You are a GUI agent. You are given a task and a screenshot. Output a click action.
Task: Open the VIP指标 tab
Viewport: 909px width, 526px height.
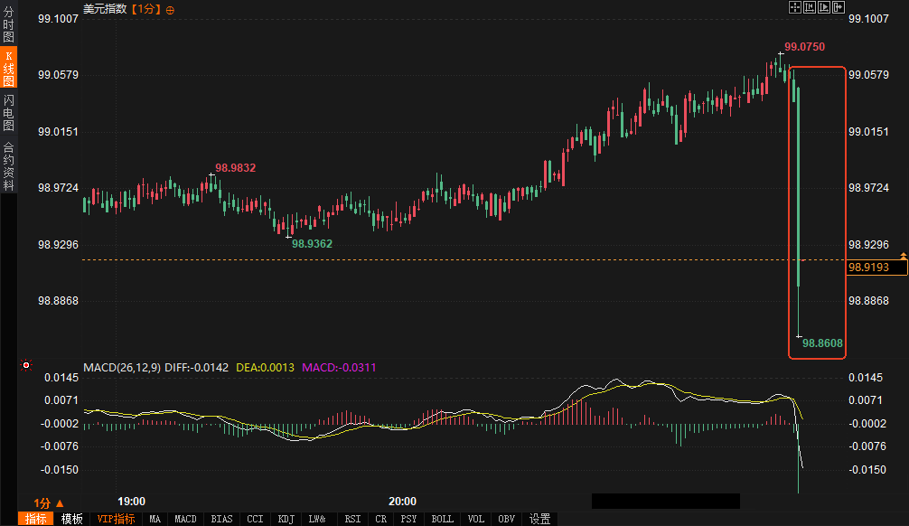click(x=116, y=519)
